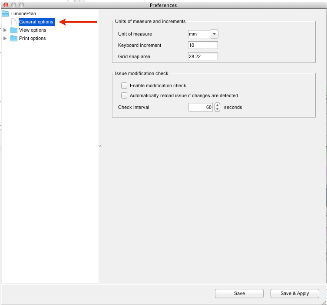Viewport: 327px width, 305px height.
Task: Increase the Check interval with the up arrow
Action: click(x=217, y=105)
